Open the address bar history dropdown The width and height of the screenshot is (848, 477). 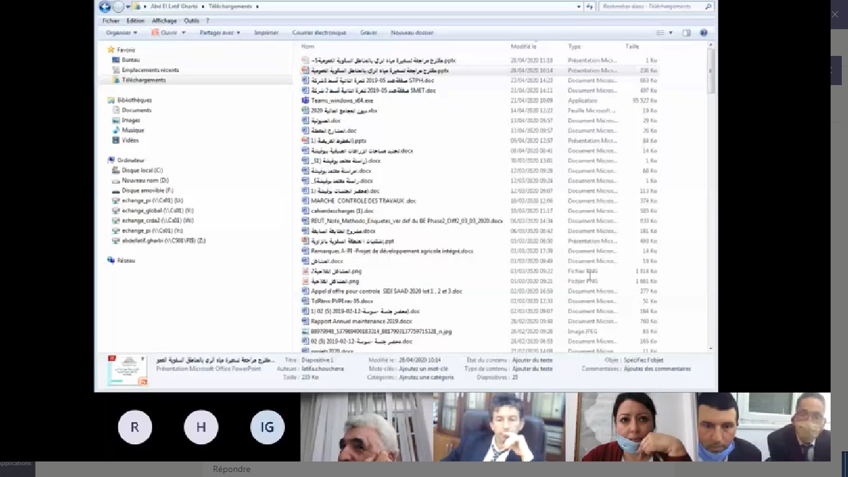click(x=579, y=6)
